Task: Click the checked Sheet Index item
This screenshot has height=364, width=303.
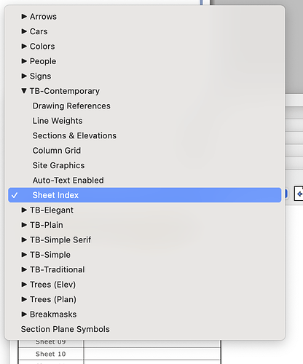Action: coord(145,195)
